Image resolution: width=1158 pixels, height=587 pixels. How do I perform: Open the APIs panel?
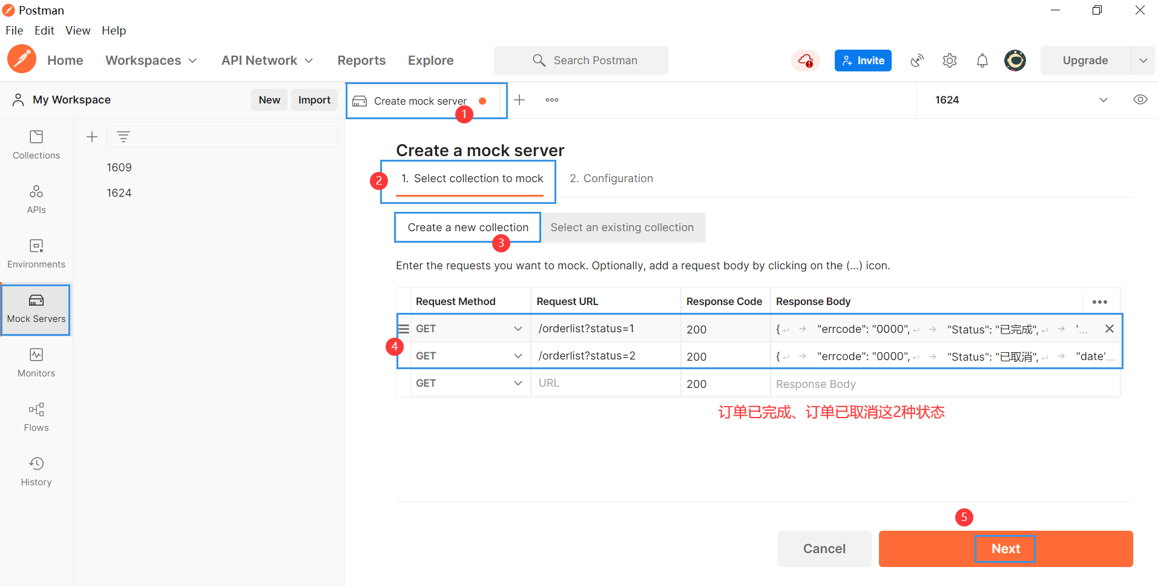click(x=36, y=198)
